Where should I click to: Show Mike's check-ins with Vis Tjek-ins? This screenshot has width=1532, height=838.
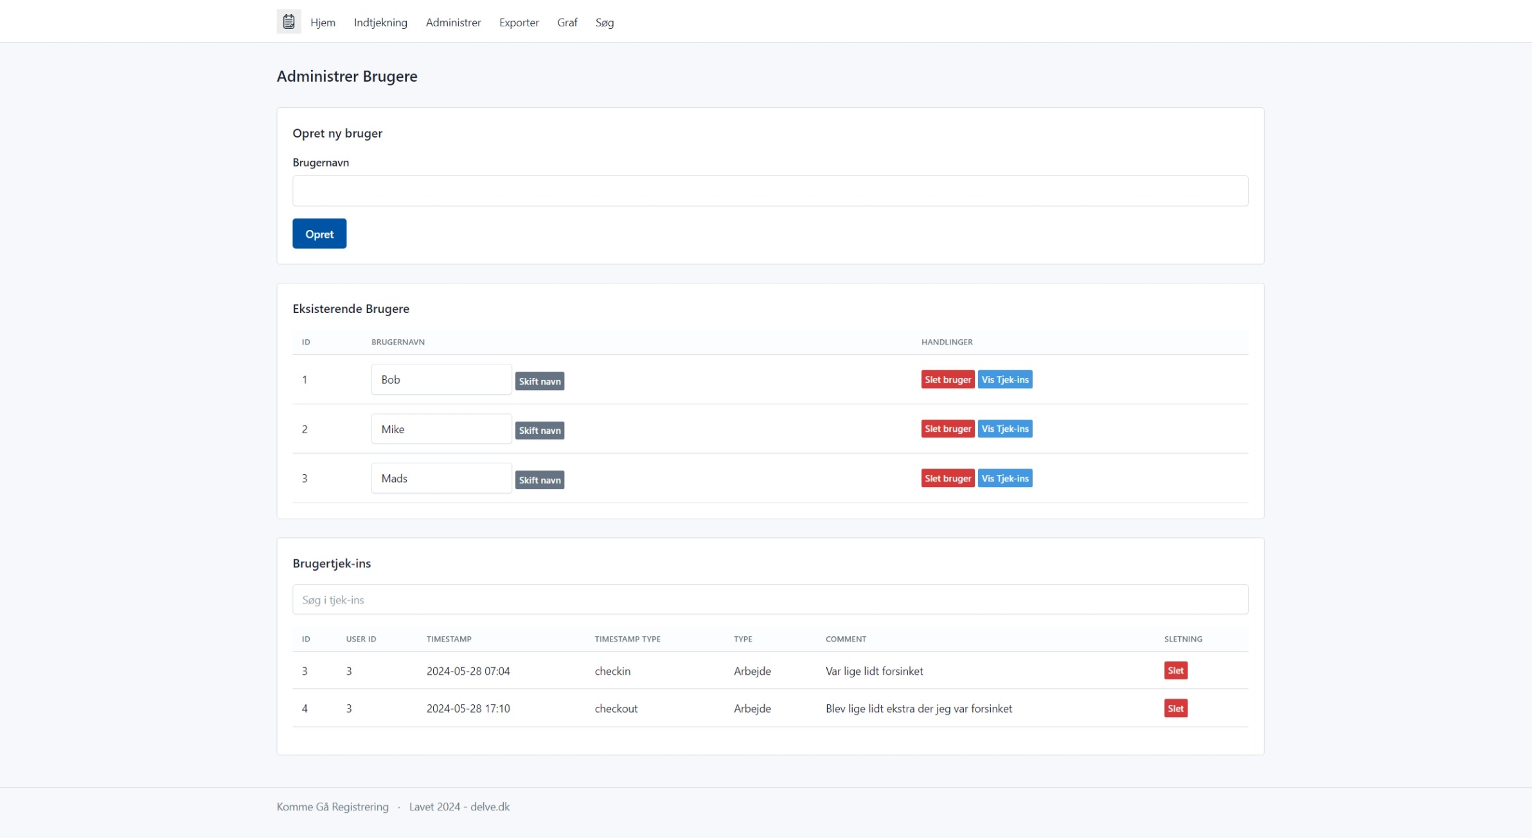[x=1005, y=429]
